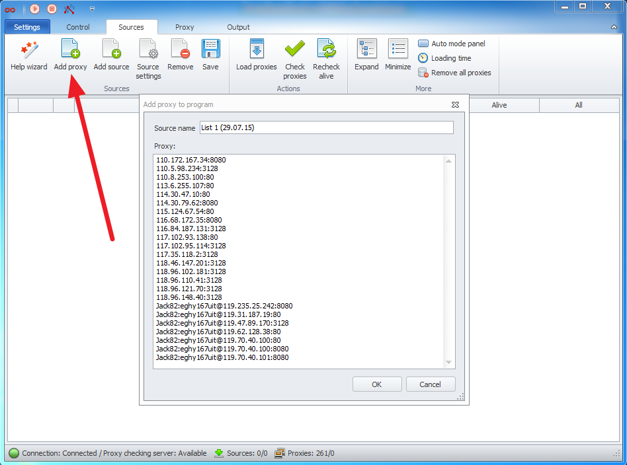The image size is (627, 465).
Task: Run Check proxies
Action: coord(295,59)
